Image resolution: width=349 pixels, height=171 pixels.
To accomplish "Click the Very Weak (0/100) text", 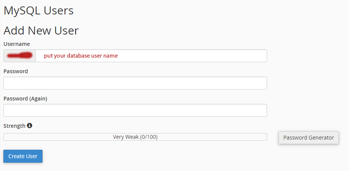I will click(135, 137).
